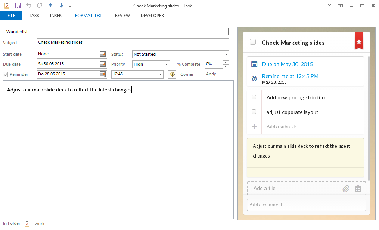
Task: Open the Priority dropdown showing High
Action: [167, 64]
